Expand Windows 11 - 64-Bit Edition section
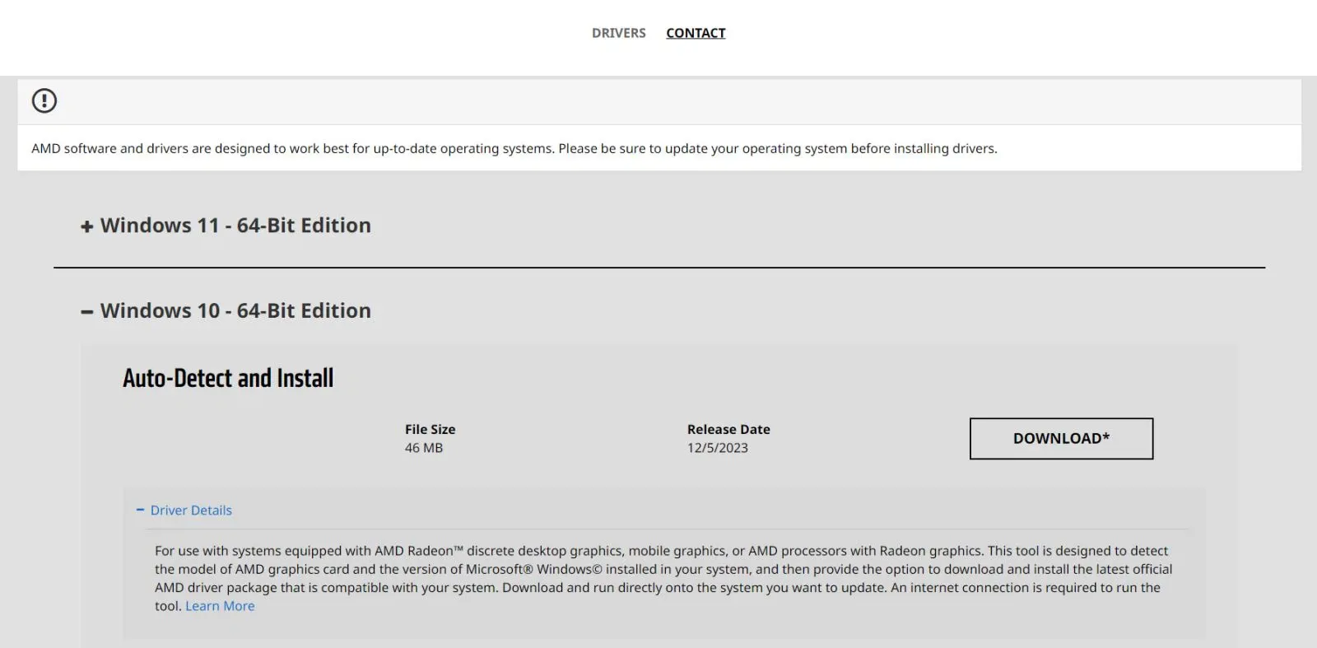The image size is (1317, 648). tap(226, 225)
